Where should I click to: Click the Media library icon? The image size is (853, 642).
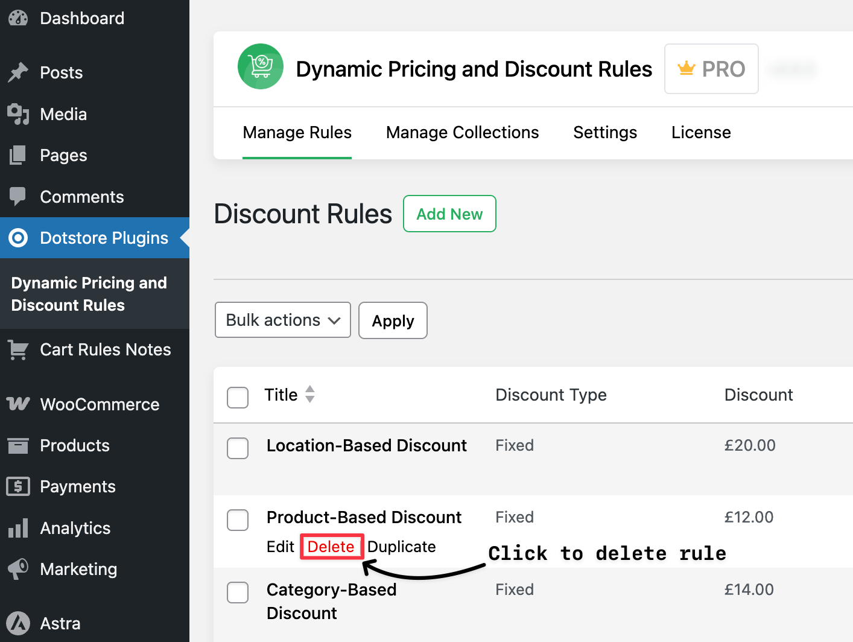pyautogui.click(x=18, y=114)
